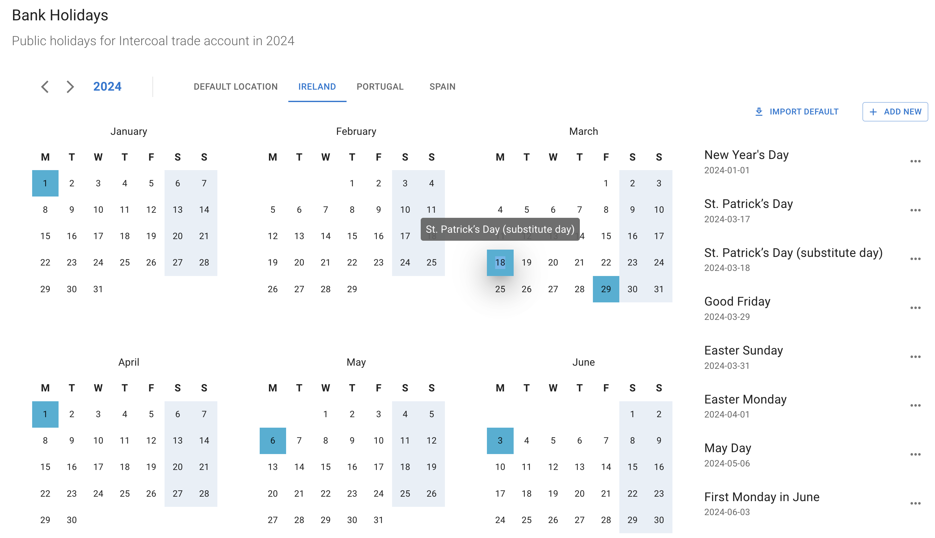Open the options menu for Easter Monday

click(x=916, y=405)
